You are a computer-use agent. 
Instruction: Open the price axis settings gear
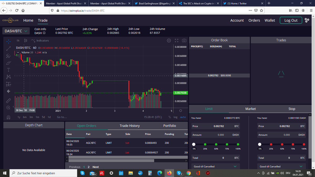(181, 111)
